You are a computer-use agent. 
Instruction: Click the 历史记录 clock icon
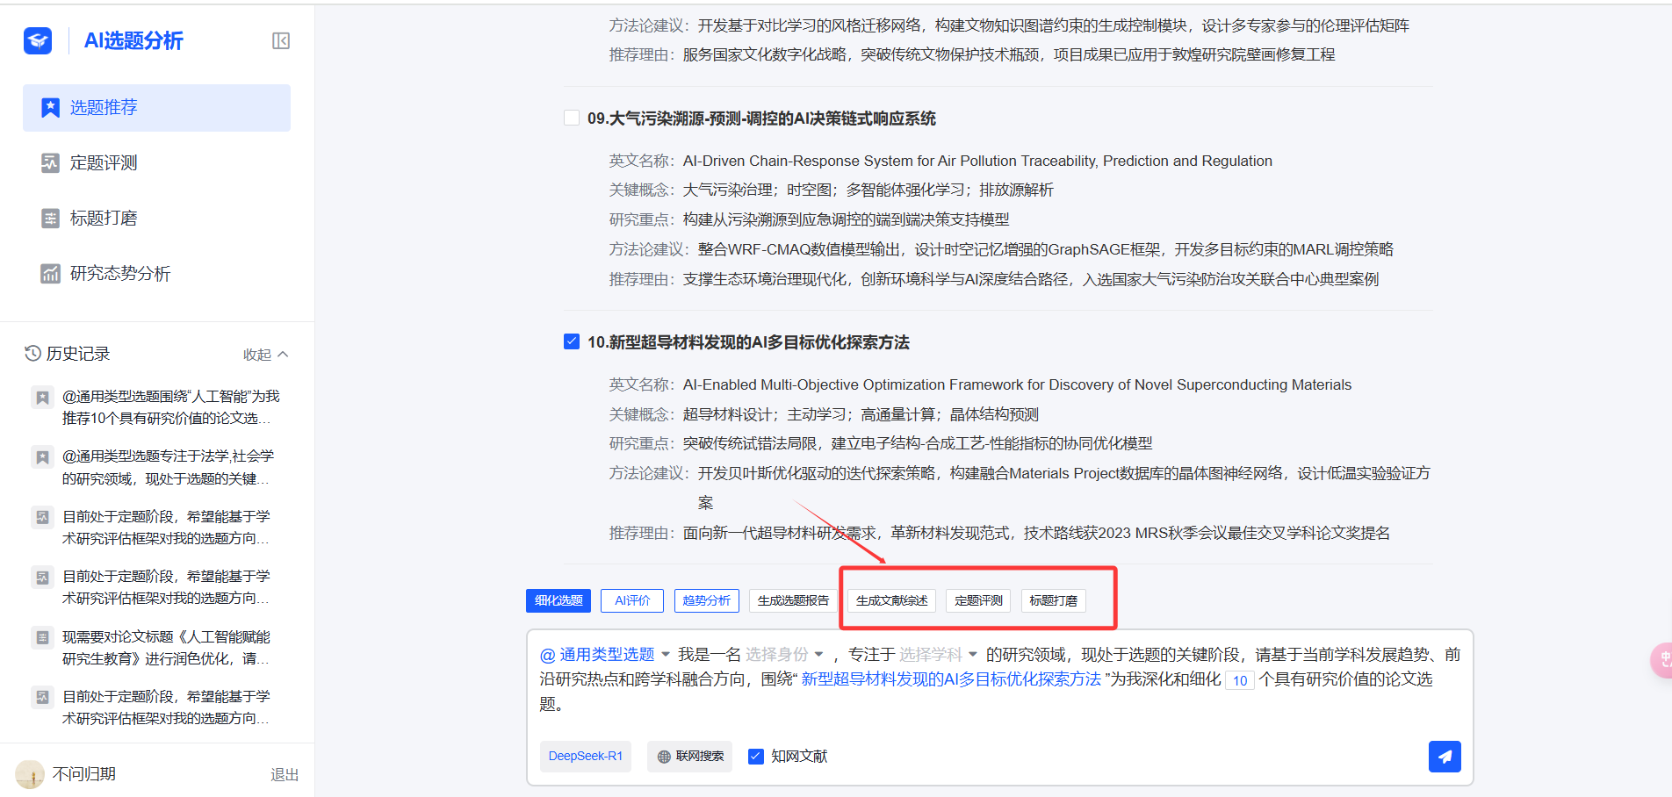(x=32, y=353)
